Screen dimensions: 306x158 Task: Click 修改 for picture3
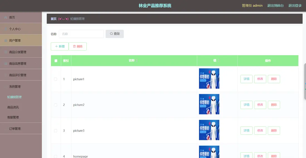[260, 130]
